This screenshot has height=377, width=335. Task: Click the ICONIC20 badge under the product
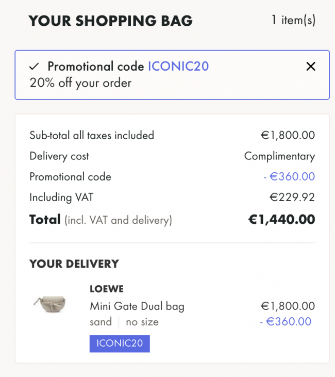point(120,343)
